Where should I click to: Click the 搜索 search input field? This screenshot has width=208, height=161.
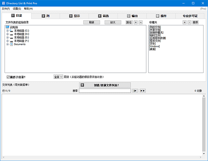pyautogui.click(x=105, y=91)
